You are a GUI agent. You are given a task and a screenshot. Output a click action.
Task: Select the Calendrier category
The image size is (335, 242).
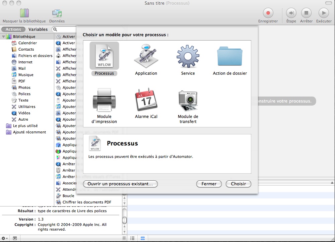pos(27,43)
